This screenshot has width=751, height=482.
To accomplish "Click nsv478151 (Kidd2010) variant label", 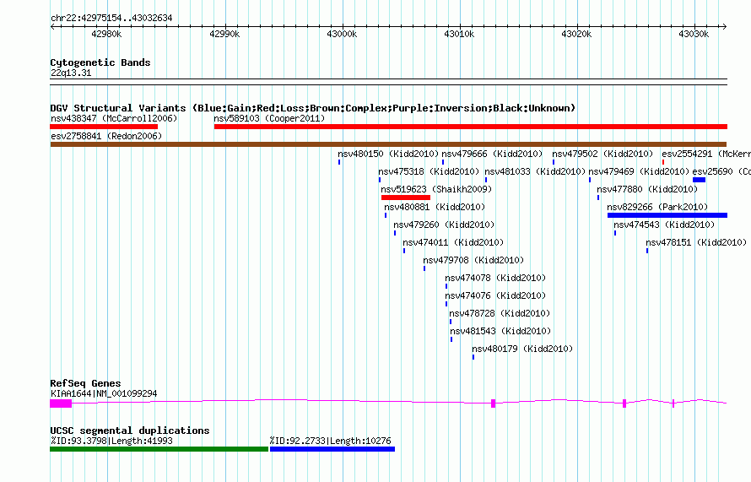I will click(696, 242).
